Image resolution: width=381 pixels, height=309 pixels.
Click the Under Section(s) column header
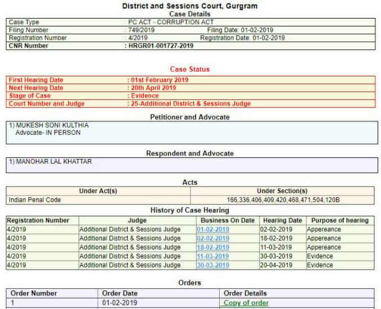tap(282, 191)
